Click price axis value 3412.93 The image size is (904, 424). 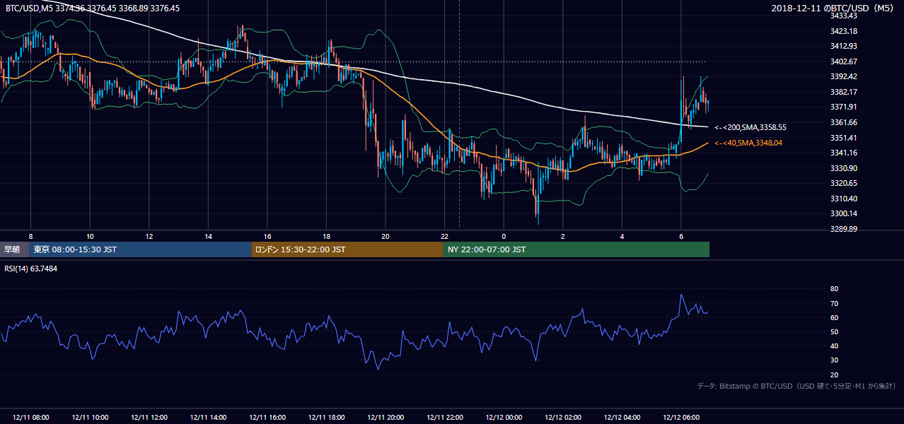[x=844, y=46]
